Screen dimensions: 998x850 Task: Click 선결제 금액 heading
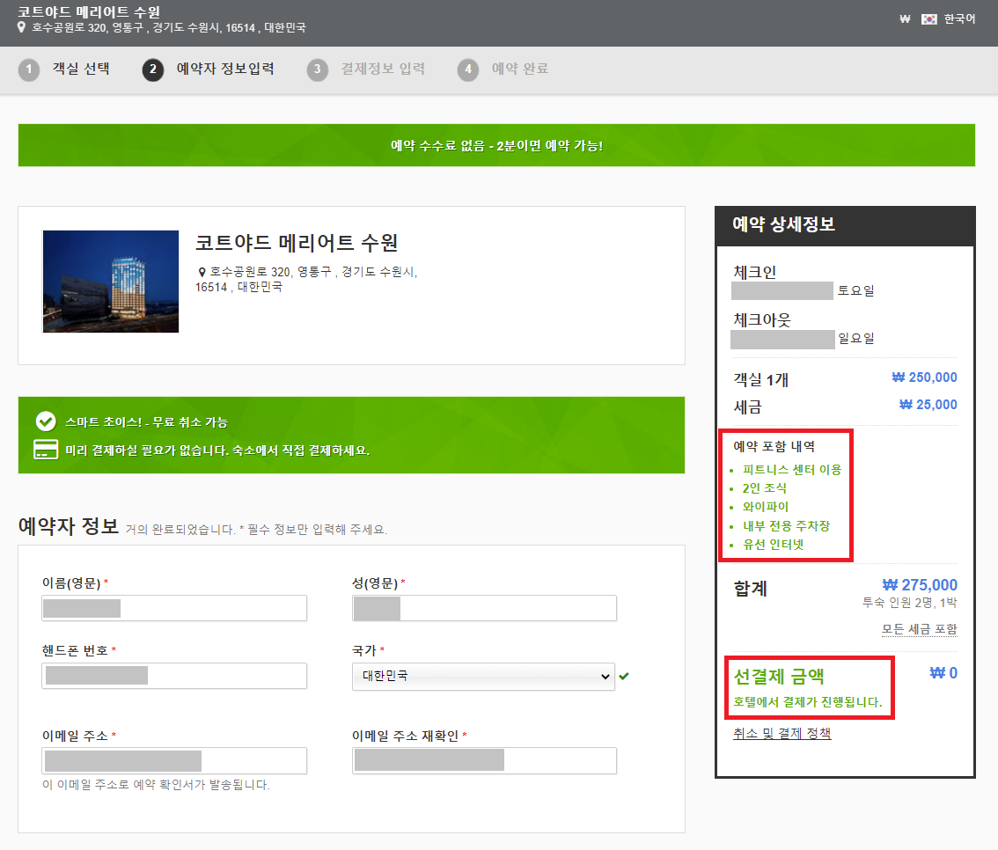coord(779,677)
